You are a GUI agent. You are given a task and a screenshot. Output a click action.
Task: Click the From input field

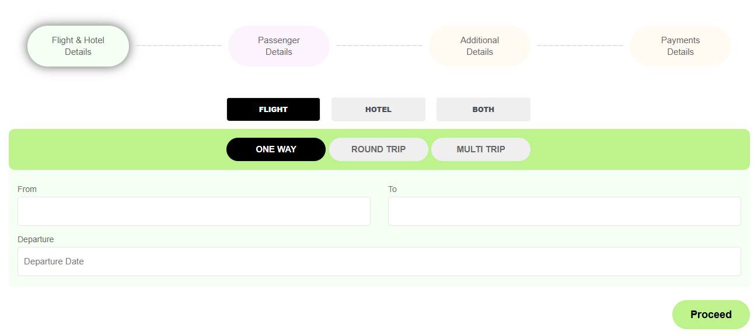click(194, 211)
